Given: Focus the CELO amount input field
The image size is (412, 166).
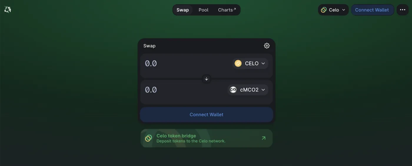Looking at the screenshot, I should tap(185, 64).
